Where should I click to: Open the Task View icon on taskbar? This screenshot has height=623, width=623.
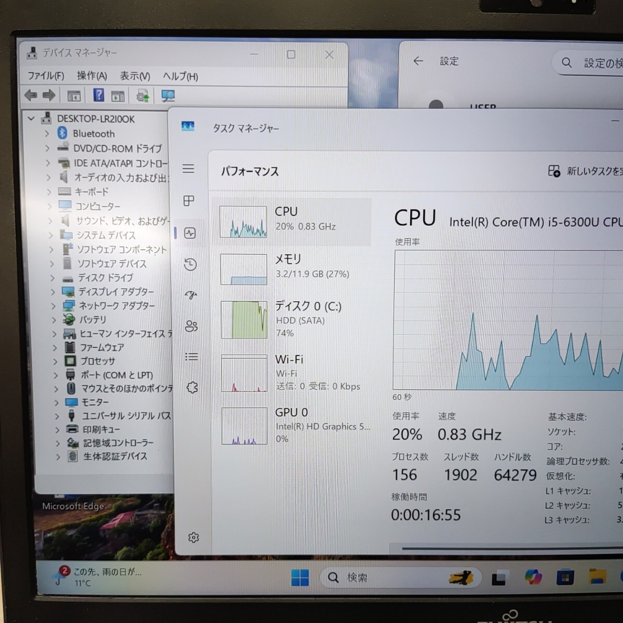[x=499, y=578]
